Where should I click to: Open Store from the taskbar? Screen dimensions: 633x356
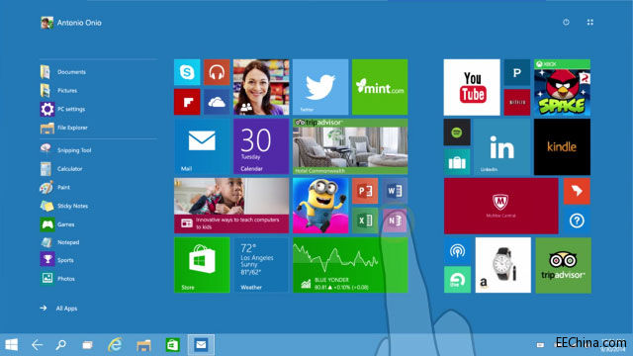173,345
